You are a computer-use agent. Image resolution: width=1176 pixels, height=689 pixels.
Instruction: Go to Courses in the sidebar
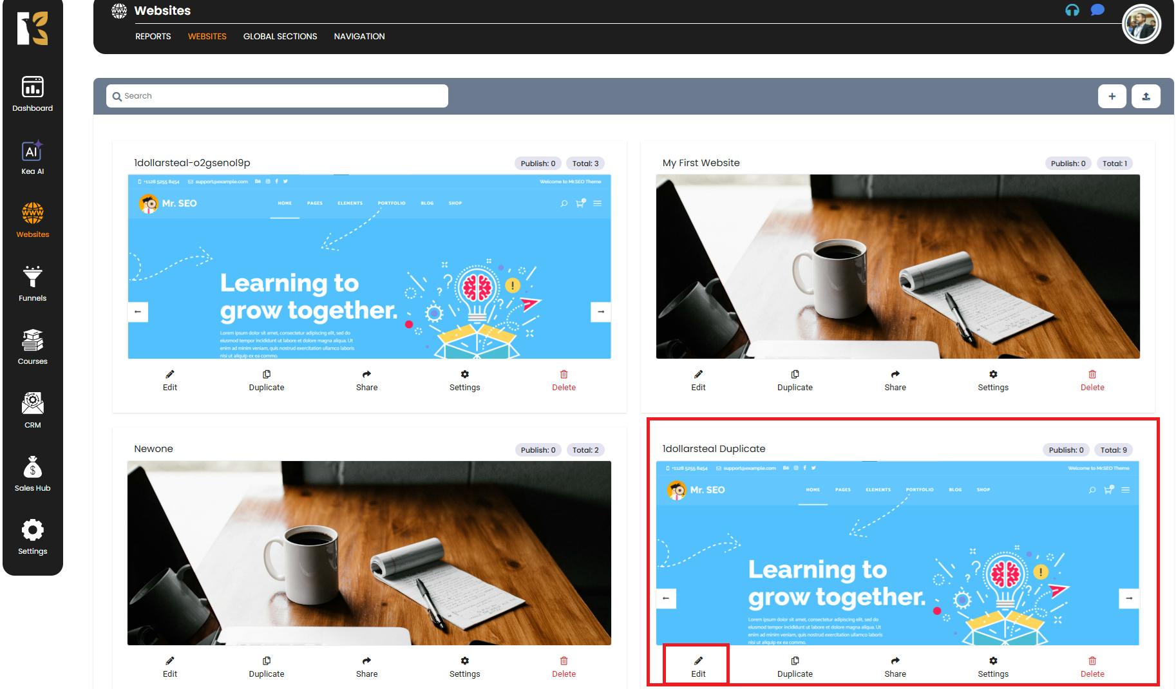coord(32,347)
